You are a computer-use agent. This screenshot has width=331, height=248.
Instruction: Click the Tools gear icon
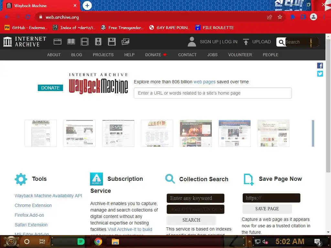pos(21,179)
